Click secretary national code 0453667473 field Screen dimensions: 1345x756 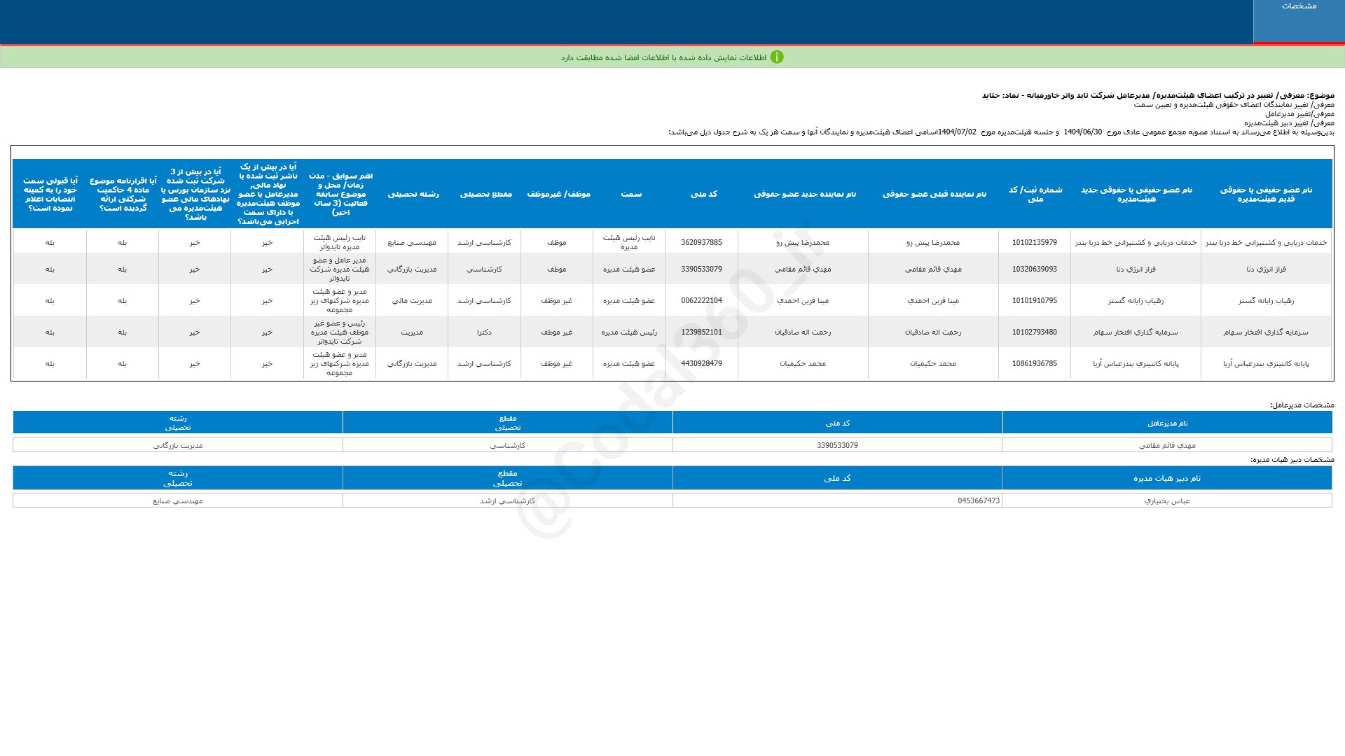978,500
